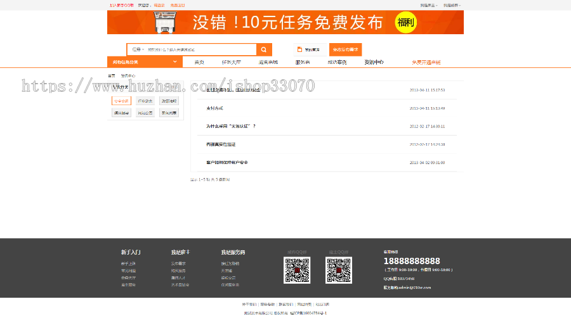Click the phone number 18888888888
Image resolution: width=571 pixels, height=318 pixels.
pos(412,261)
